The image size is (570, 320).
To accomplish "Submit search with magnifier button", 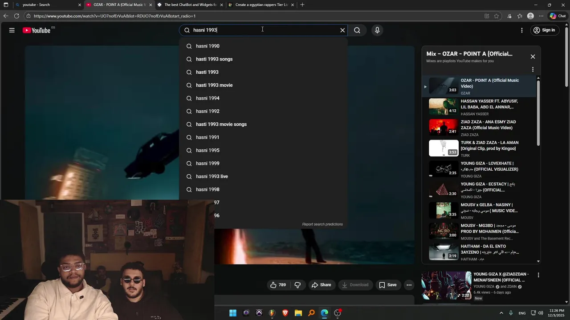I will (x=357, y=30).
